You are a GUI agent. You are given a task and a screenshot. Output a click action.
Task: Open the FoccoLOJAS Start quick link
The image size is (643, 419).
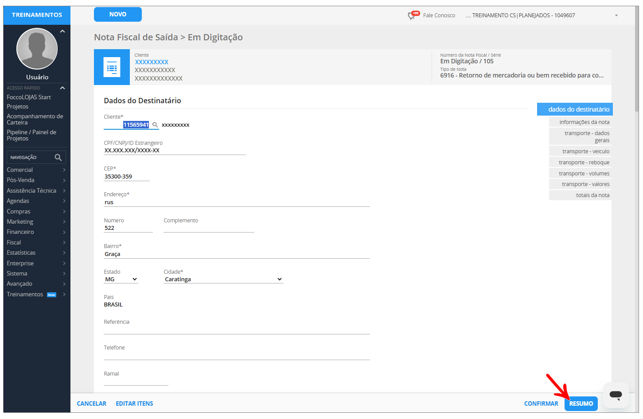tap(29, 97)
